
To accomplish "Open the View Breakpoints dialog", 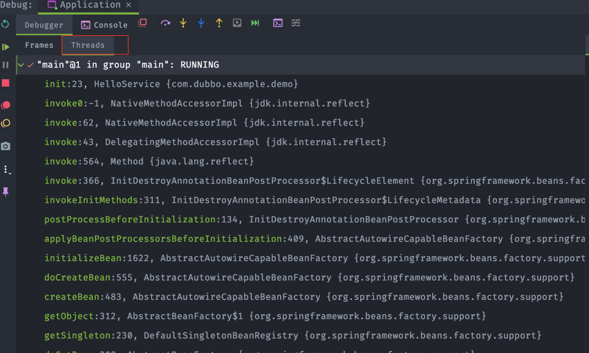I will point(6,105).
